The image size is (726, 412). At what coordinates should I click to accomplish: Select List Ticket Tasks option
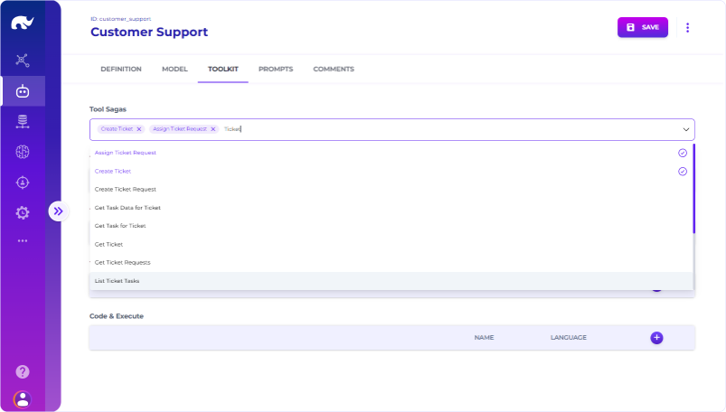391,281
